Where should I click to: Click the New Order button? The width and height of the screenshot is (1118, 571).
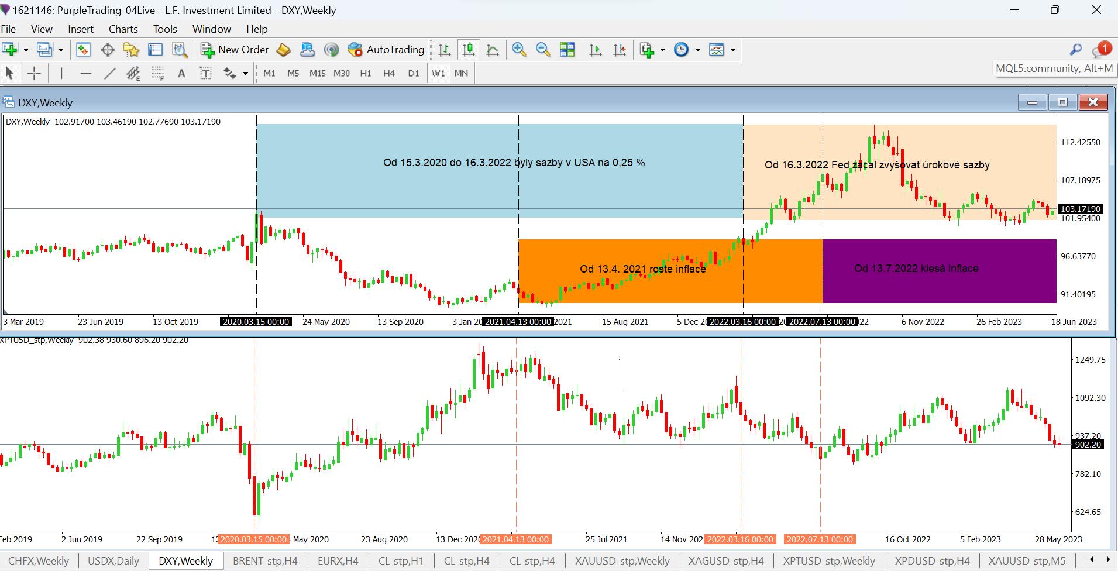tap(235, 50)
